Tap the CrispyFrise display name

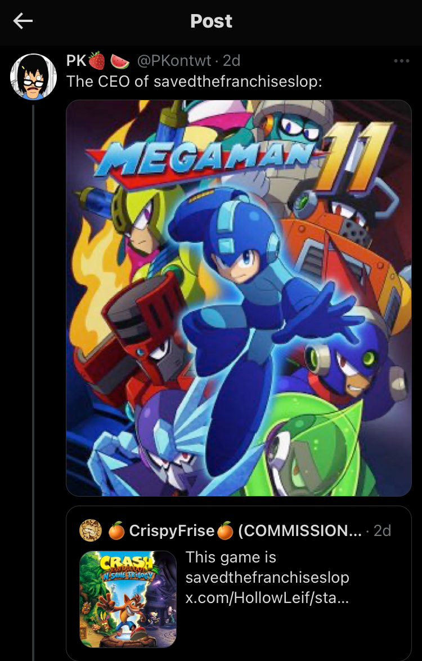point(172,531)
